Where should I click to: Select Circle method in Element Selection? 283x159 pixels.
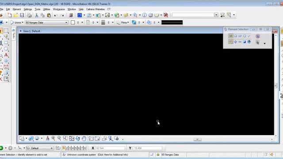click(x=245, y=36)
